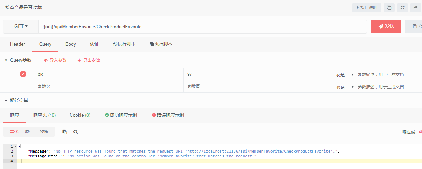Select the 响应 tab
This screenshot has width=422, height=169.
coord(15,115)
